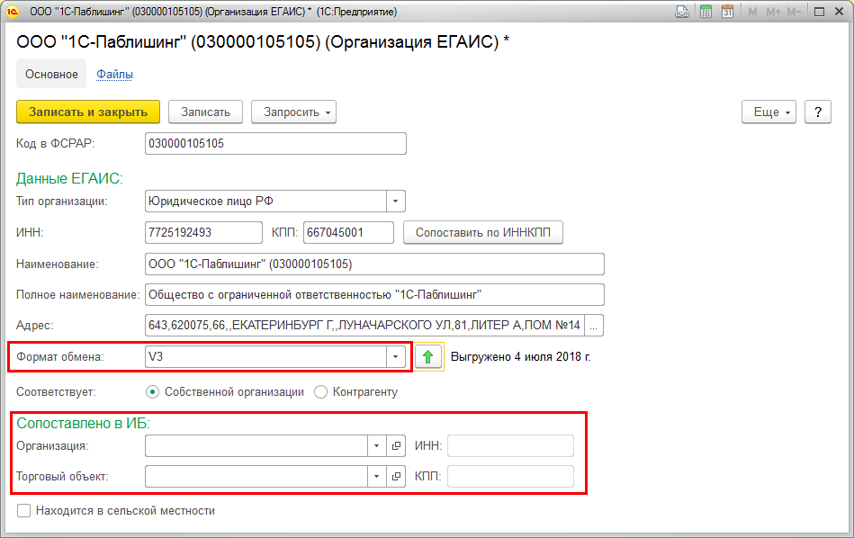Image resolution: width=854 pixels, height=538 pixels.
Task: Select Контрагенту radio option
Action: [x=320, y=392]
